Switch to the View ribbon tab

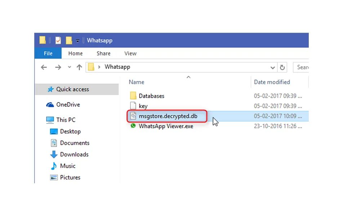click(130, 53)
